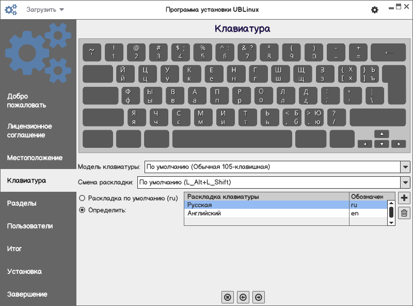
Task: Select 'Раскладка по умолчанию (ru)' radio button
Action: pyautogui.click(x=82, y=198)
